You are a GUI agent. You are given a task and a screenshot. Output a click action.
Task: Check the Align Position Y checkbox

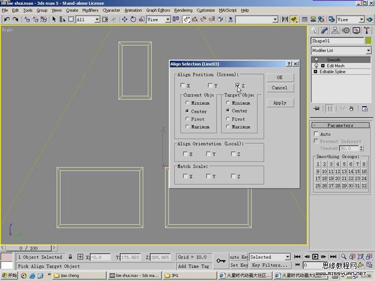210,85
